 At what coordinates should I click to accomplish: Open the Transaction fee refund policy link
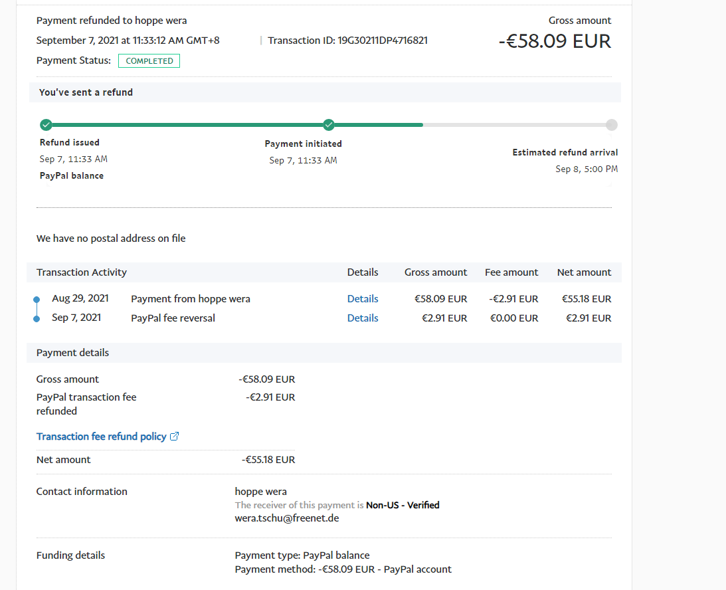pyautogui.click(x=101, y=437)
